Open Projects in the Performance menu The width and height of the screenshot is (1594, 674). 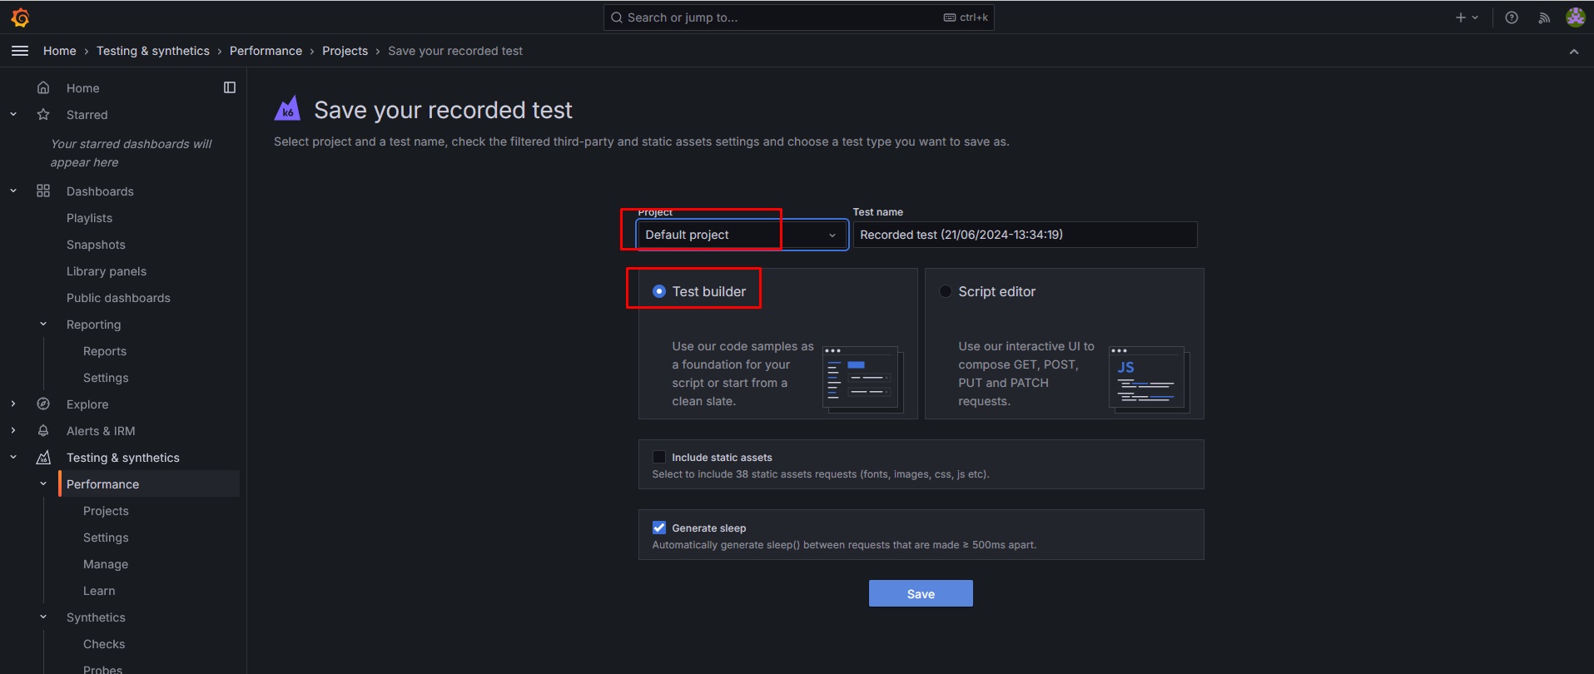point(106,511)
